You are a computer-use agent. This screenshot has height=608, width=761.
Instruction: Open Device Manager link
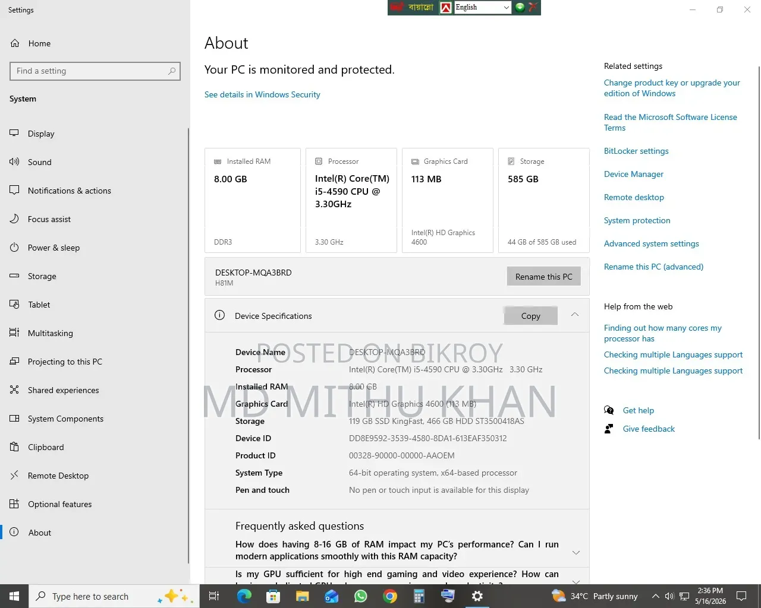[634, 174]
